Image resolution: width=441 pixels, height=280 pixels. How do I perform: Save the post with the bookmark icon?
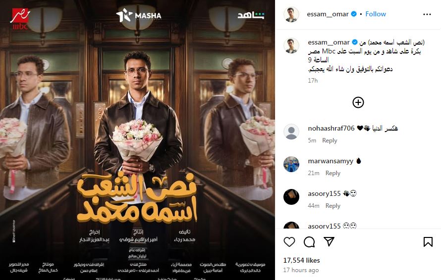click(428, 242)
